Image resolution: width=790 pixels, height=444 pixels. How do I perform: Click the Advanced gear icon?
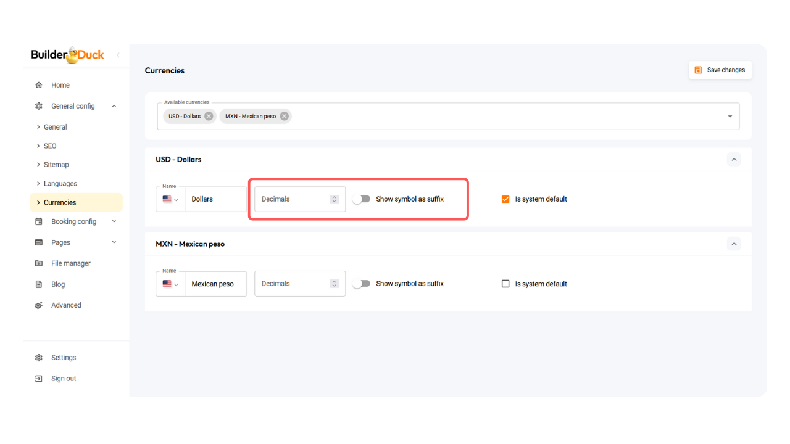click(39, 305)
